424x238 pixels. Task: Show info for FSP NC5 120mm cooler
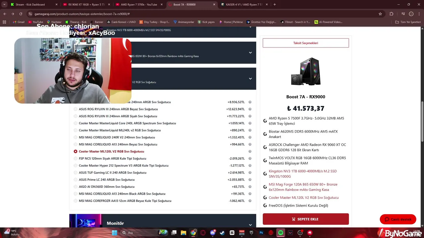pyautogui.click(x=250, y=159)
